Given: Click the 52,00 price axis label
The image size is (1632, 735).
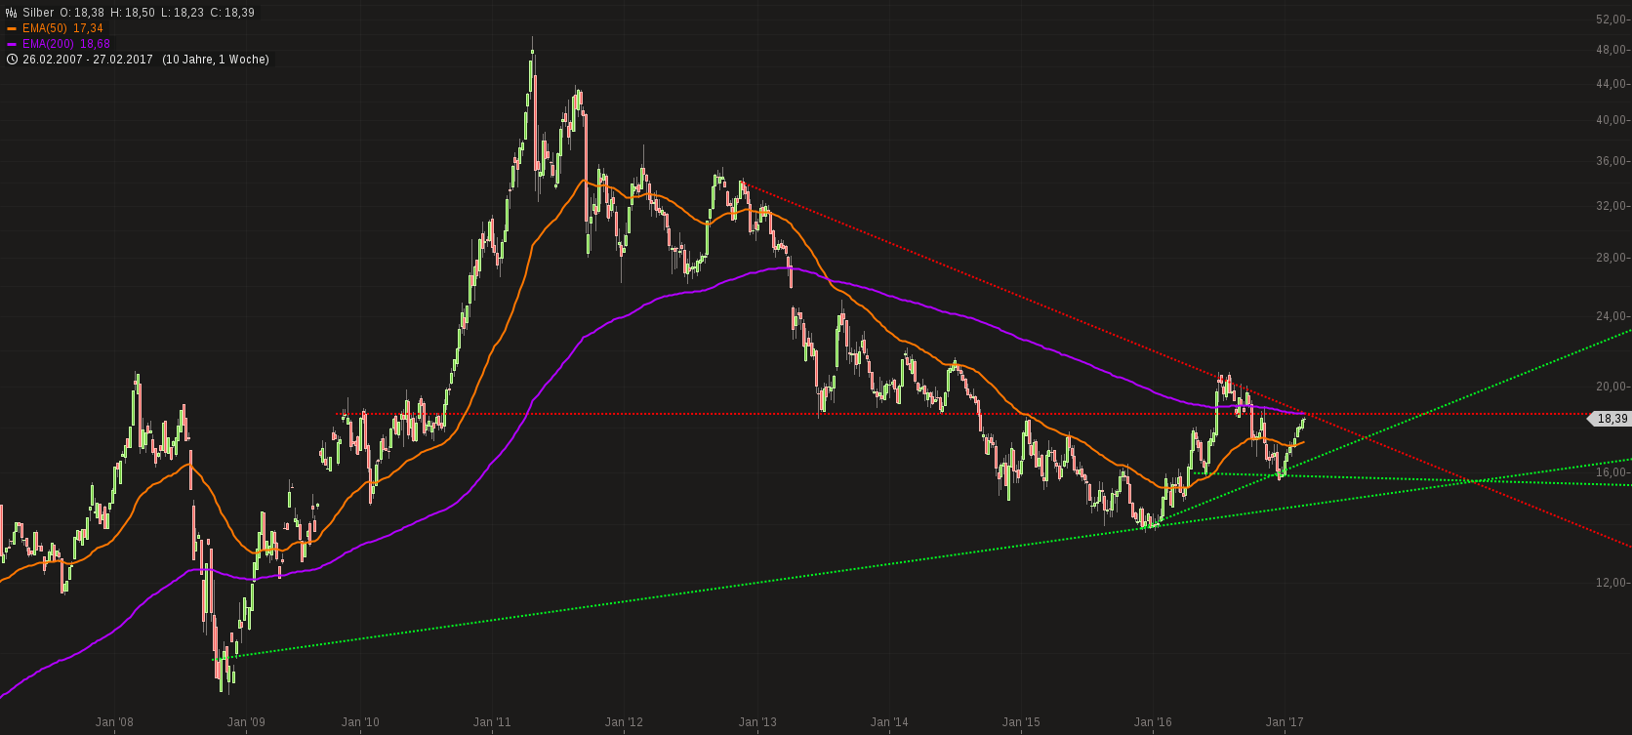Looking at the screenshot, I should tap(1610, 20).
